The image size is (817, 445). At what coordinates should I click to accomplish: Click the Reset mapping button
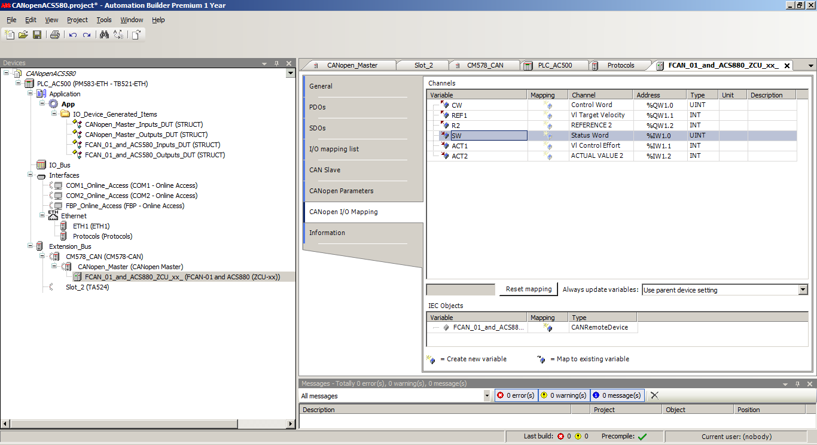[x=528, y=289]
